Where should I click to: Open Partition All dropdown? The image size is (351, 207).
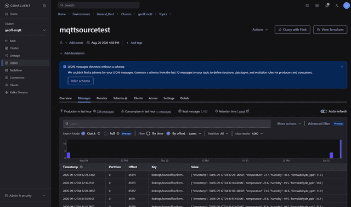[224, 133]
